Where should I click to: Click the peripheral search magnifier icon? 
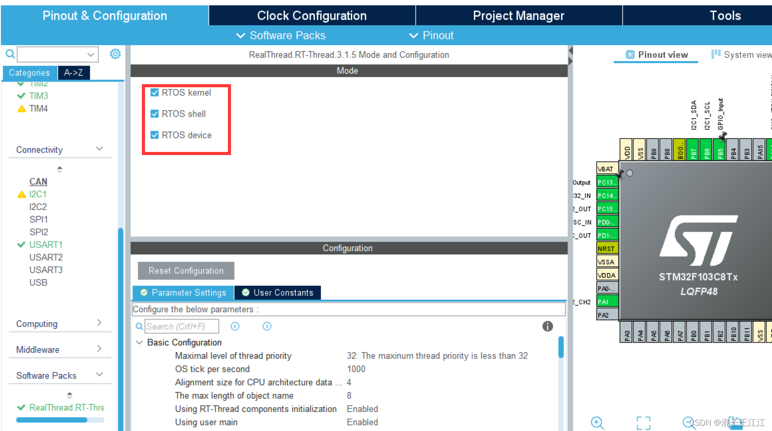click(x=10, y=54)
